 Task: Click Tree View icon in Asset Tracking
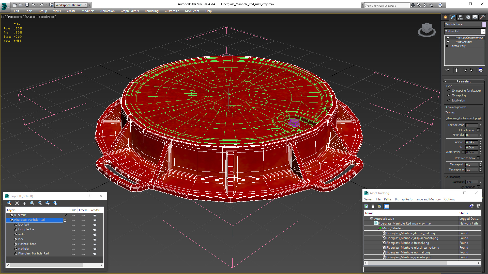pyautogui.click(x=380, y=206)
